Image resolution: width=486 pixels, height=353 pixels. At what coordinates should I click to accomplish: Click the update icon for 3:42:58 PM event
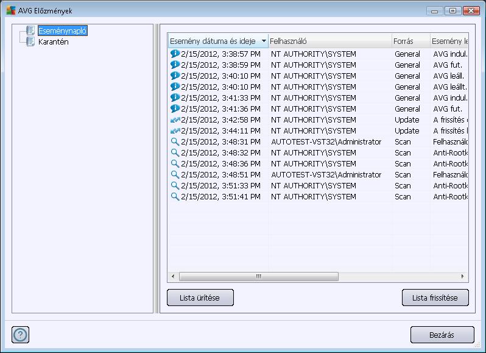pyautogui.click(x=175, y=119)
